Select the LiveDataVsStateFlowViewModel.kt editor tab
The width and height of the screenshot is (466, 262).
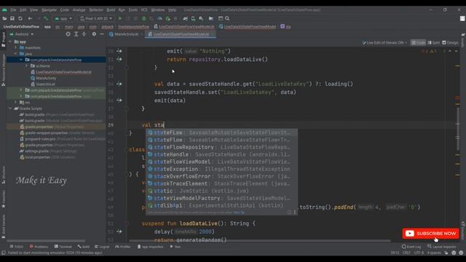(x=180, y=34)
